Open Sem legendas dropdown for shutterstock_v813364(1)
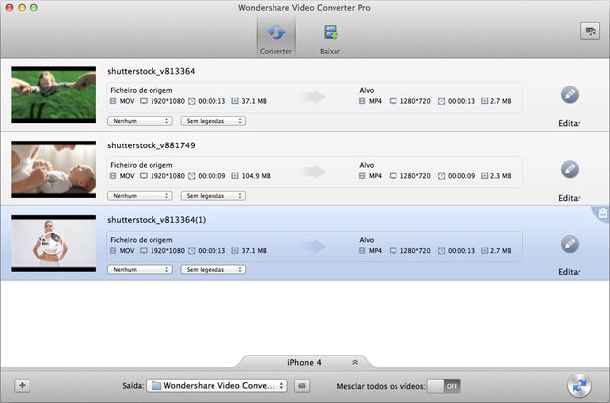This screenshot has width=610, height=403. point(213,269)
